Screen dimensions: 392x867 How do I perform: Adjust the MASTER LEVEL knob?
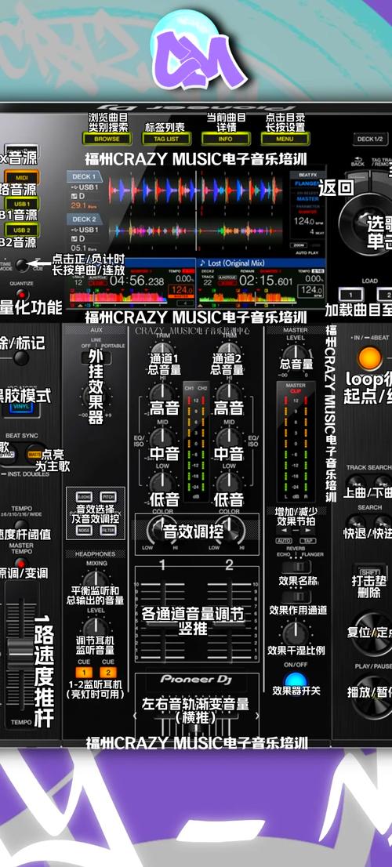(x=296, y=356)
